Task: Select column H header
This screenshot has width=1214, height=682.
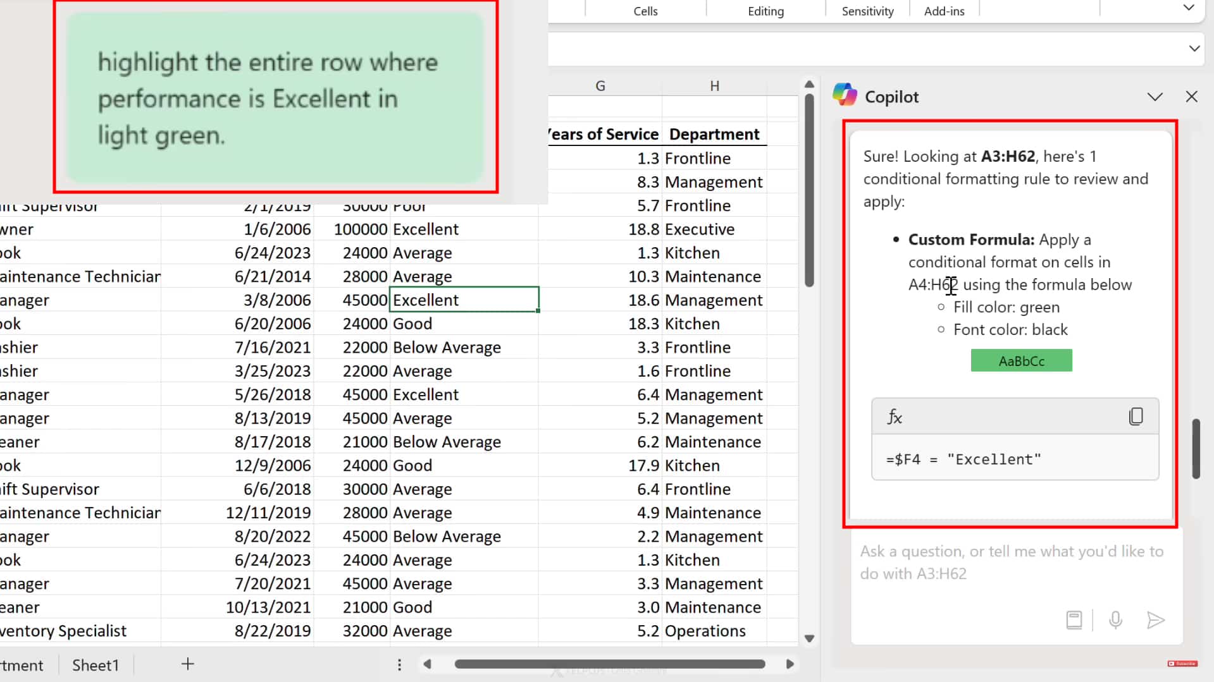Action: pyautogui.click(x=714, y=86)
